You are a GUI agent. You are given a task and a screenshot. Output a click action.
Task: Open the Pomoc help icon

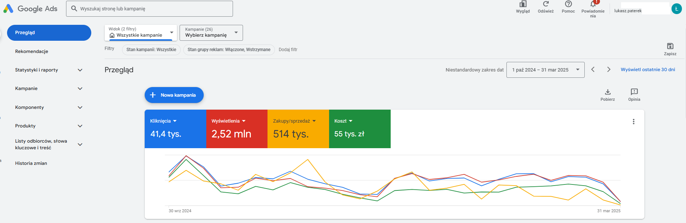click(x=568, y=4)
